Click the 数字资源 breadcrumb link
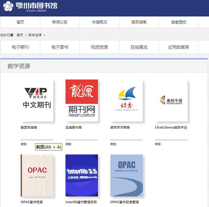The image size is (209, 207). click(x=35, y=35)
